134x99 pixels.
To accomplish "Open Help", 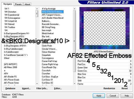I will (x=127, y=96).
